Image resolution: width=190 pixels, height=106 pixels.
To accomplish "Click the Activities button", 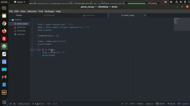I will coord(5,2).
